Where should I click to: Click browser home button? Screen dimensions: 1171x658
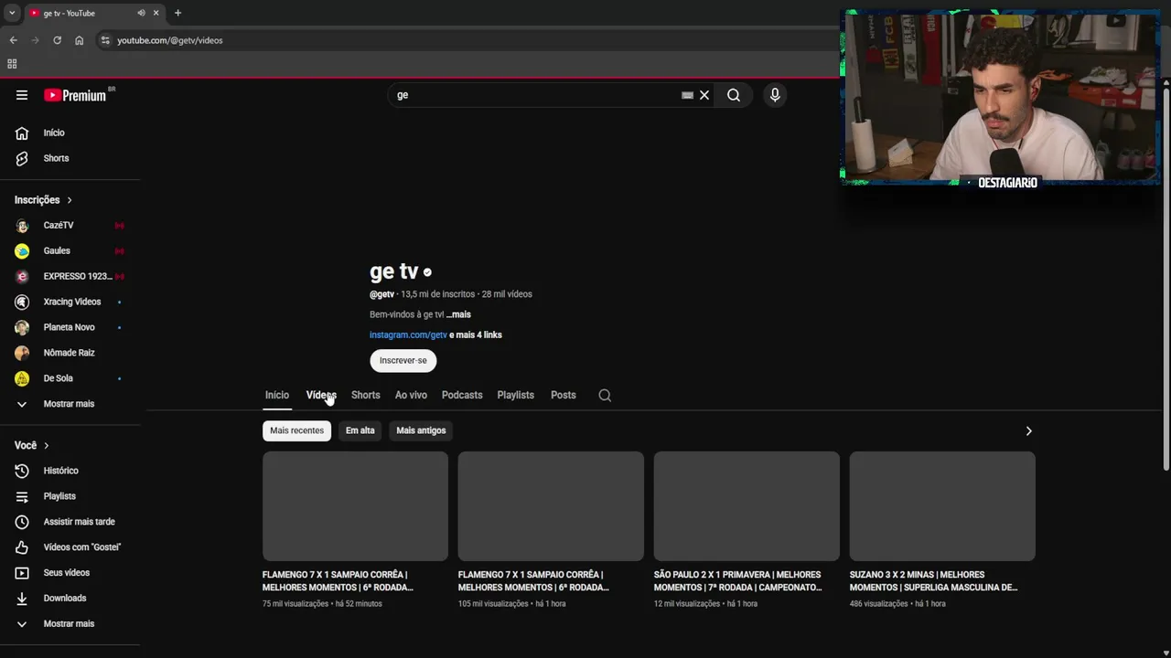[79, 40]
